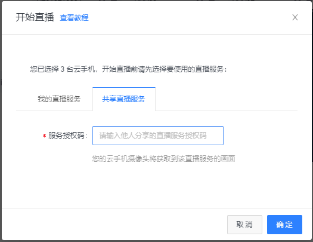Click the empty footer area left of 取消

114,225
